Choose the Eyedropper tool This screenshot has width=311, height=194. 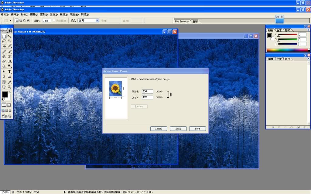coord(9,82)
